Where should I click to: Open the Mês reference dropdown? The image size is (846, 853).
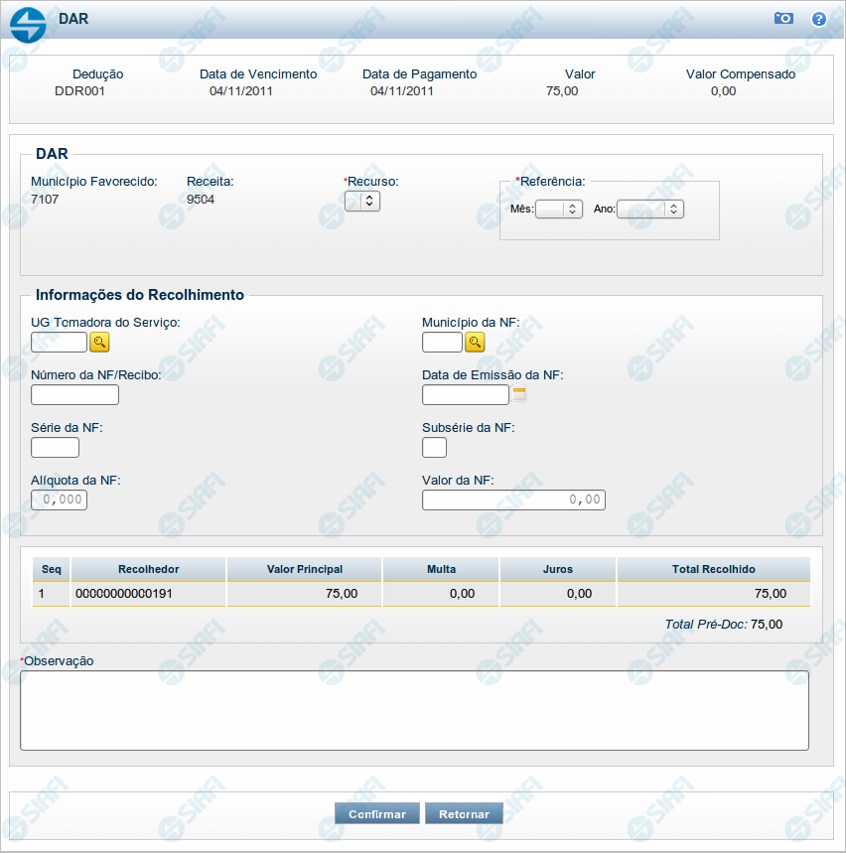pos(558,209)
